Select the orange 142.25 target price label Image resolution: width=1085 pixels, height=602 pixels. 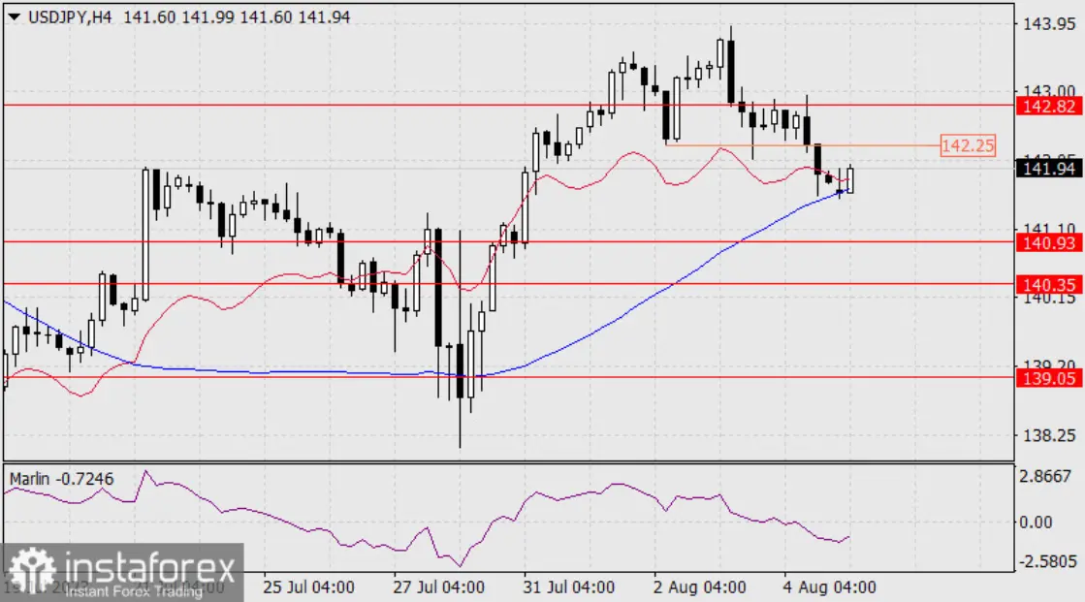(969, 145)
